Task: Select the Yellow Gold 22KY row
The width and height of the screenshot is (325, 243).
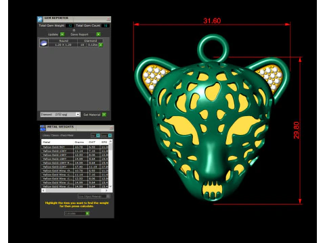Action: click(x=75, y=167)
